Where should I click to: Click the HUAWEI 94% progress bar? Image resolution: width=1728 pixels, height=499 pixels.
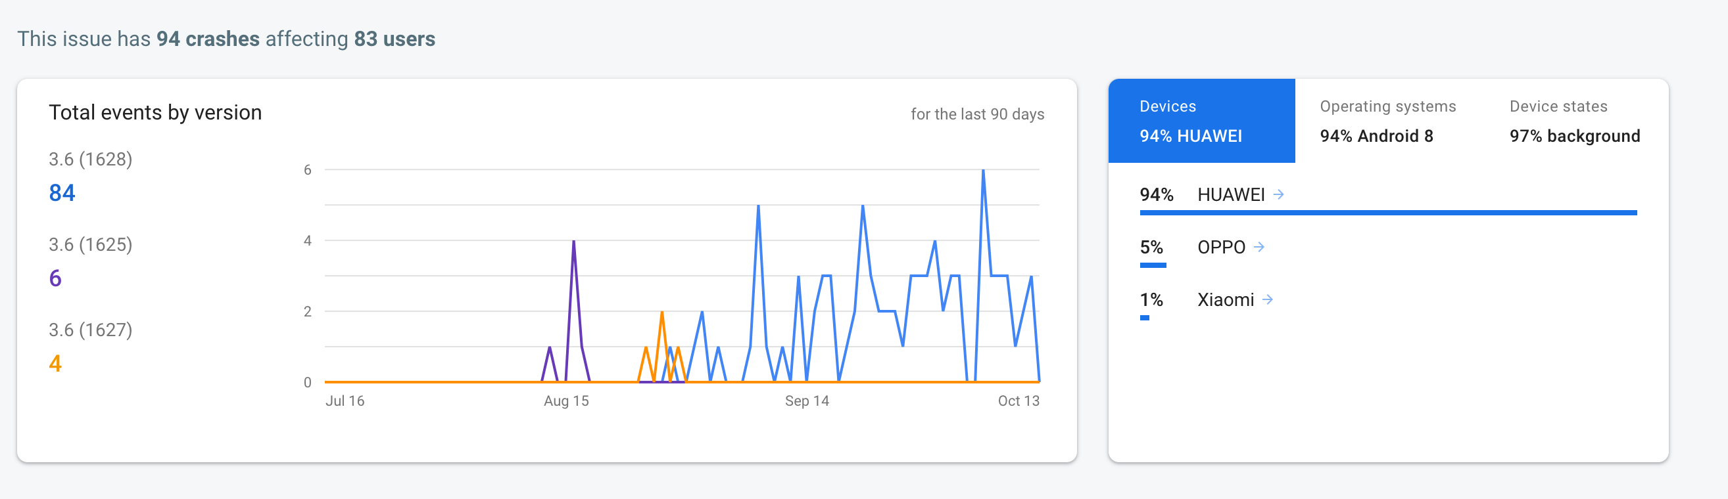click(1388, 213)
